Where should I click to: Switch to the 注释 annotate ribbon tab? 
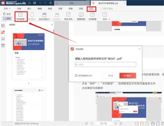(x=60, y=9)
